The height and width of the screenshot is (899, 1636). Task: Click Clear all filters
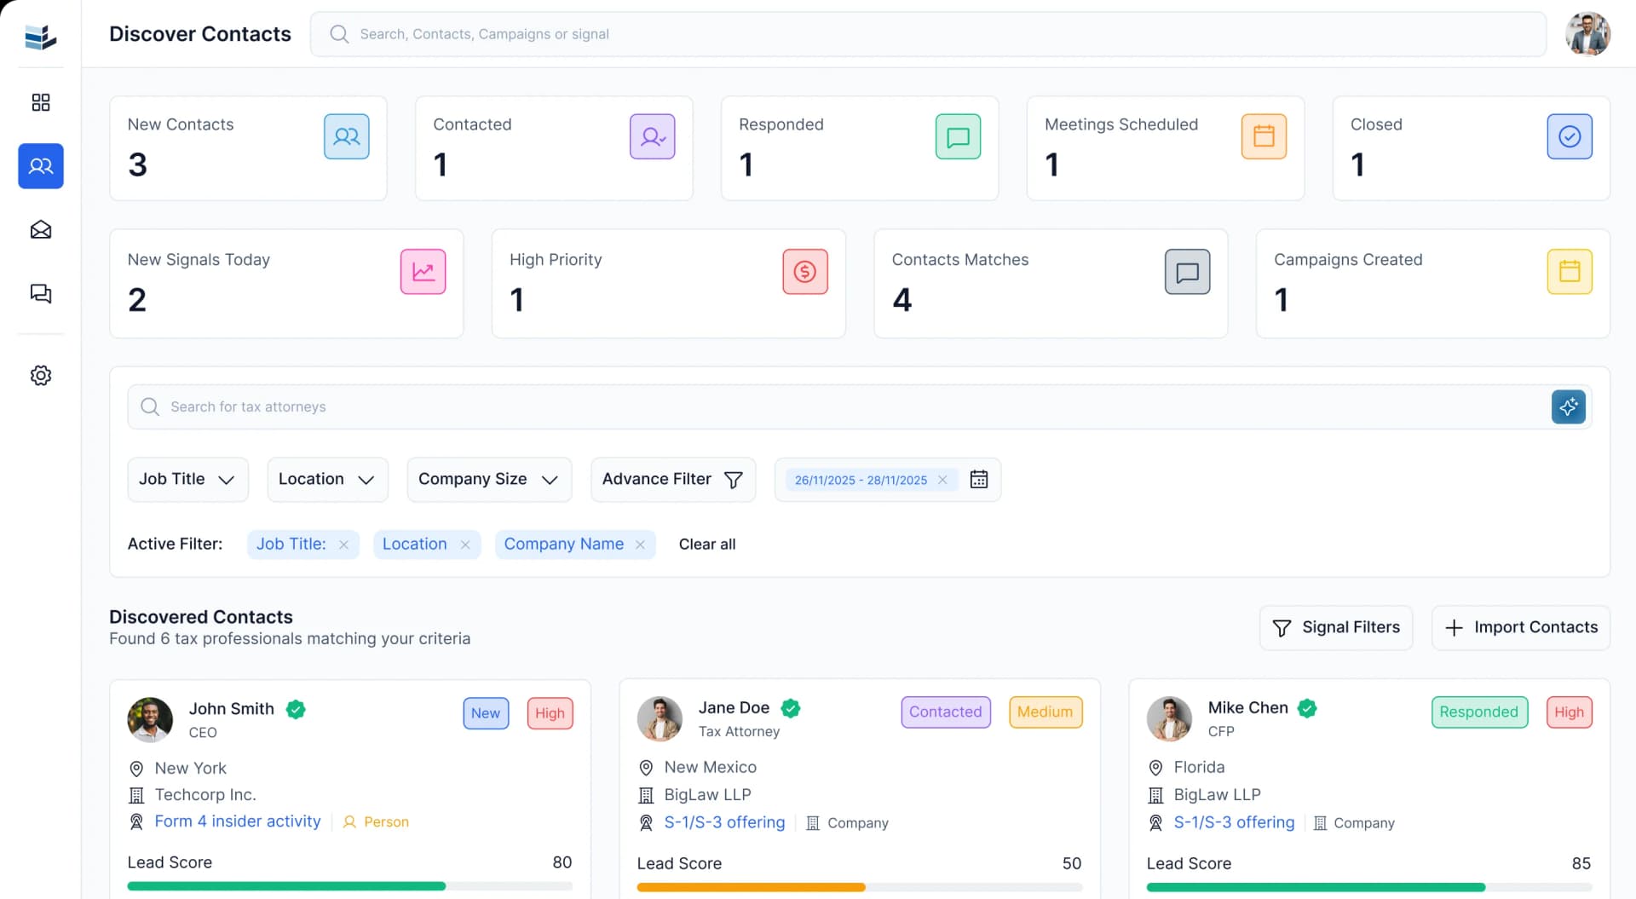point(707,545)
